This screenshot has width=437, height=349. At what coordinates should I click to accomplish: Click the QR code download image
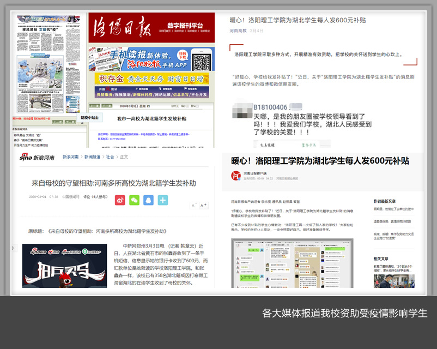pyautogui.click(x=202, y=60)
